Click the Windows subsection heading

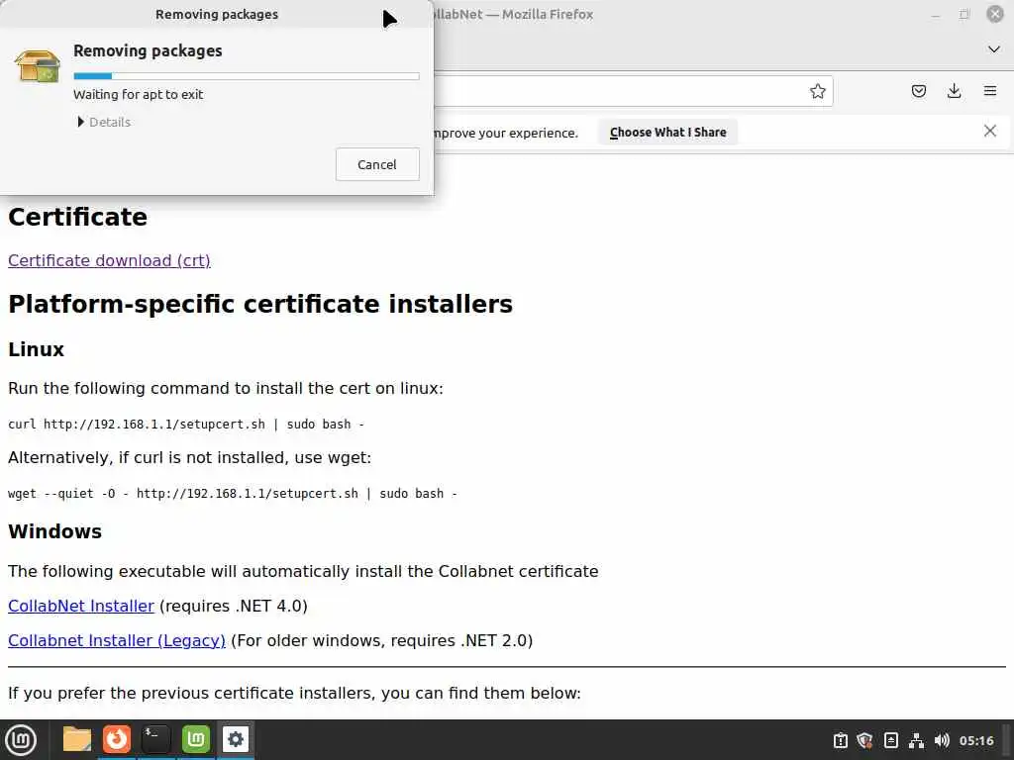click(x=55, y=531)
